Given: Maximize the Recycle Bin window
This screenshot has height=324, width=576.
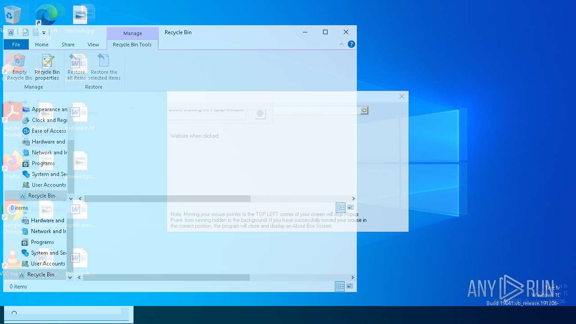Looking at the screenshot, I should pyautogui.click(x=325, y=32).
